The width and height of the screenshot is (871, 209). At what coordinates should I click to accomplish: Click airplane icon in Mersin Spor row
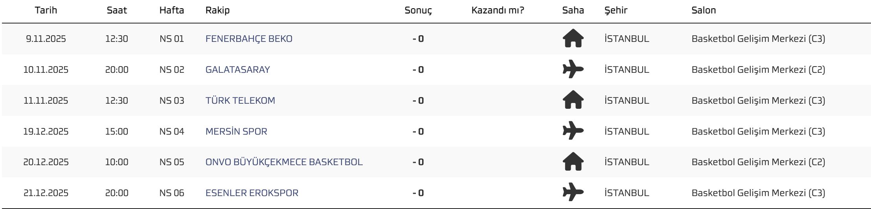pyautogui.click(x=573, y=131)
